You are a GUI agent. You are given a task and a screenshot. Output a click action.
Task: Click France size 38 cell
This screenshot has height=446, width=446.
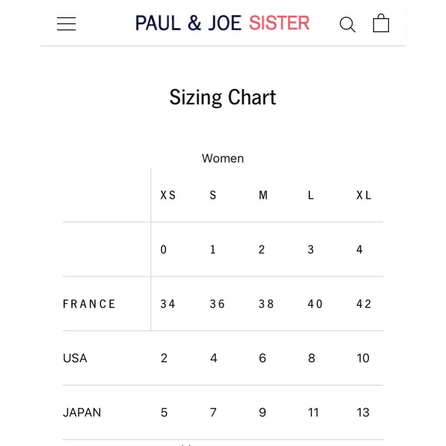pyautogui.click(x=266, y=304)
